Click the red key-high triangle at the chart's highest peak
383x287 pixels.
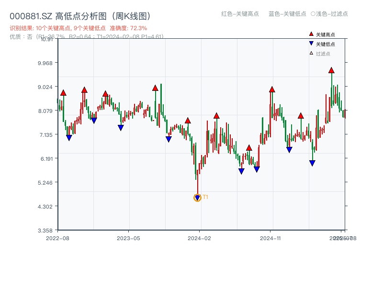click(331, 70)
